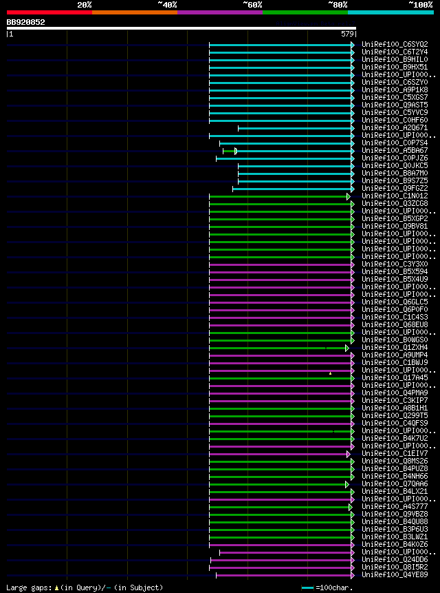Image resolution: width=440 pixels, height=593 pixels.
Task: Click the white query sequence bar
Action: click(x=181, y=28)
